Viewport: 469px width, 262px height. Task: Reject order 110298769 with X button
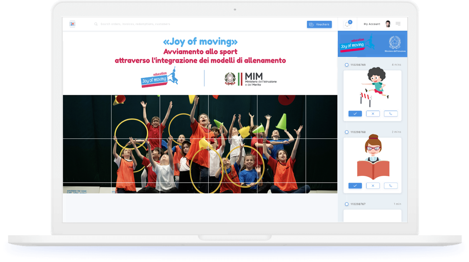(373, 114)
